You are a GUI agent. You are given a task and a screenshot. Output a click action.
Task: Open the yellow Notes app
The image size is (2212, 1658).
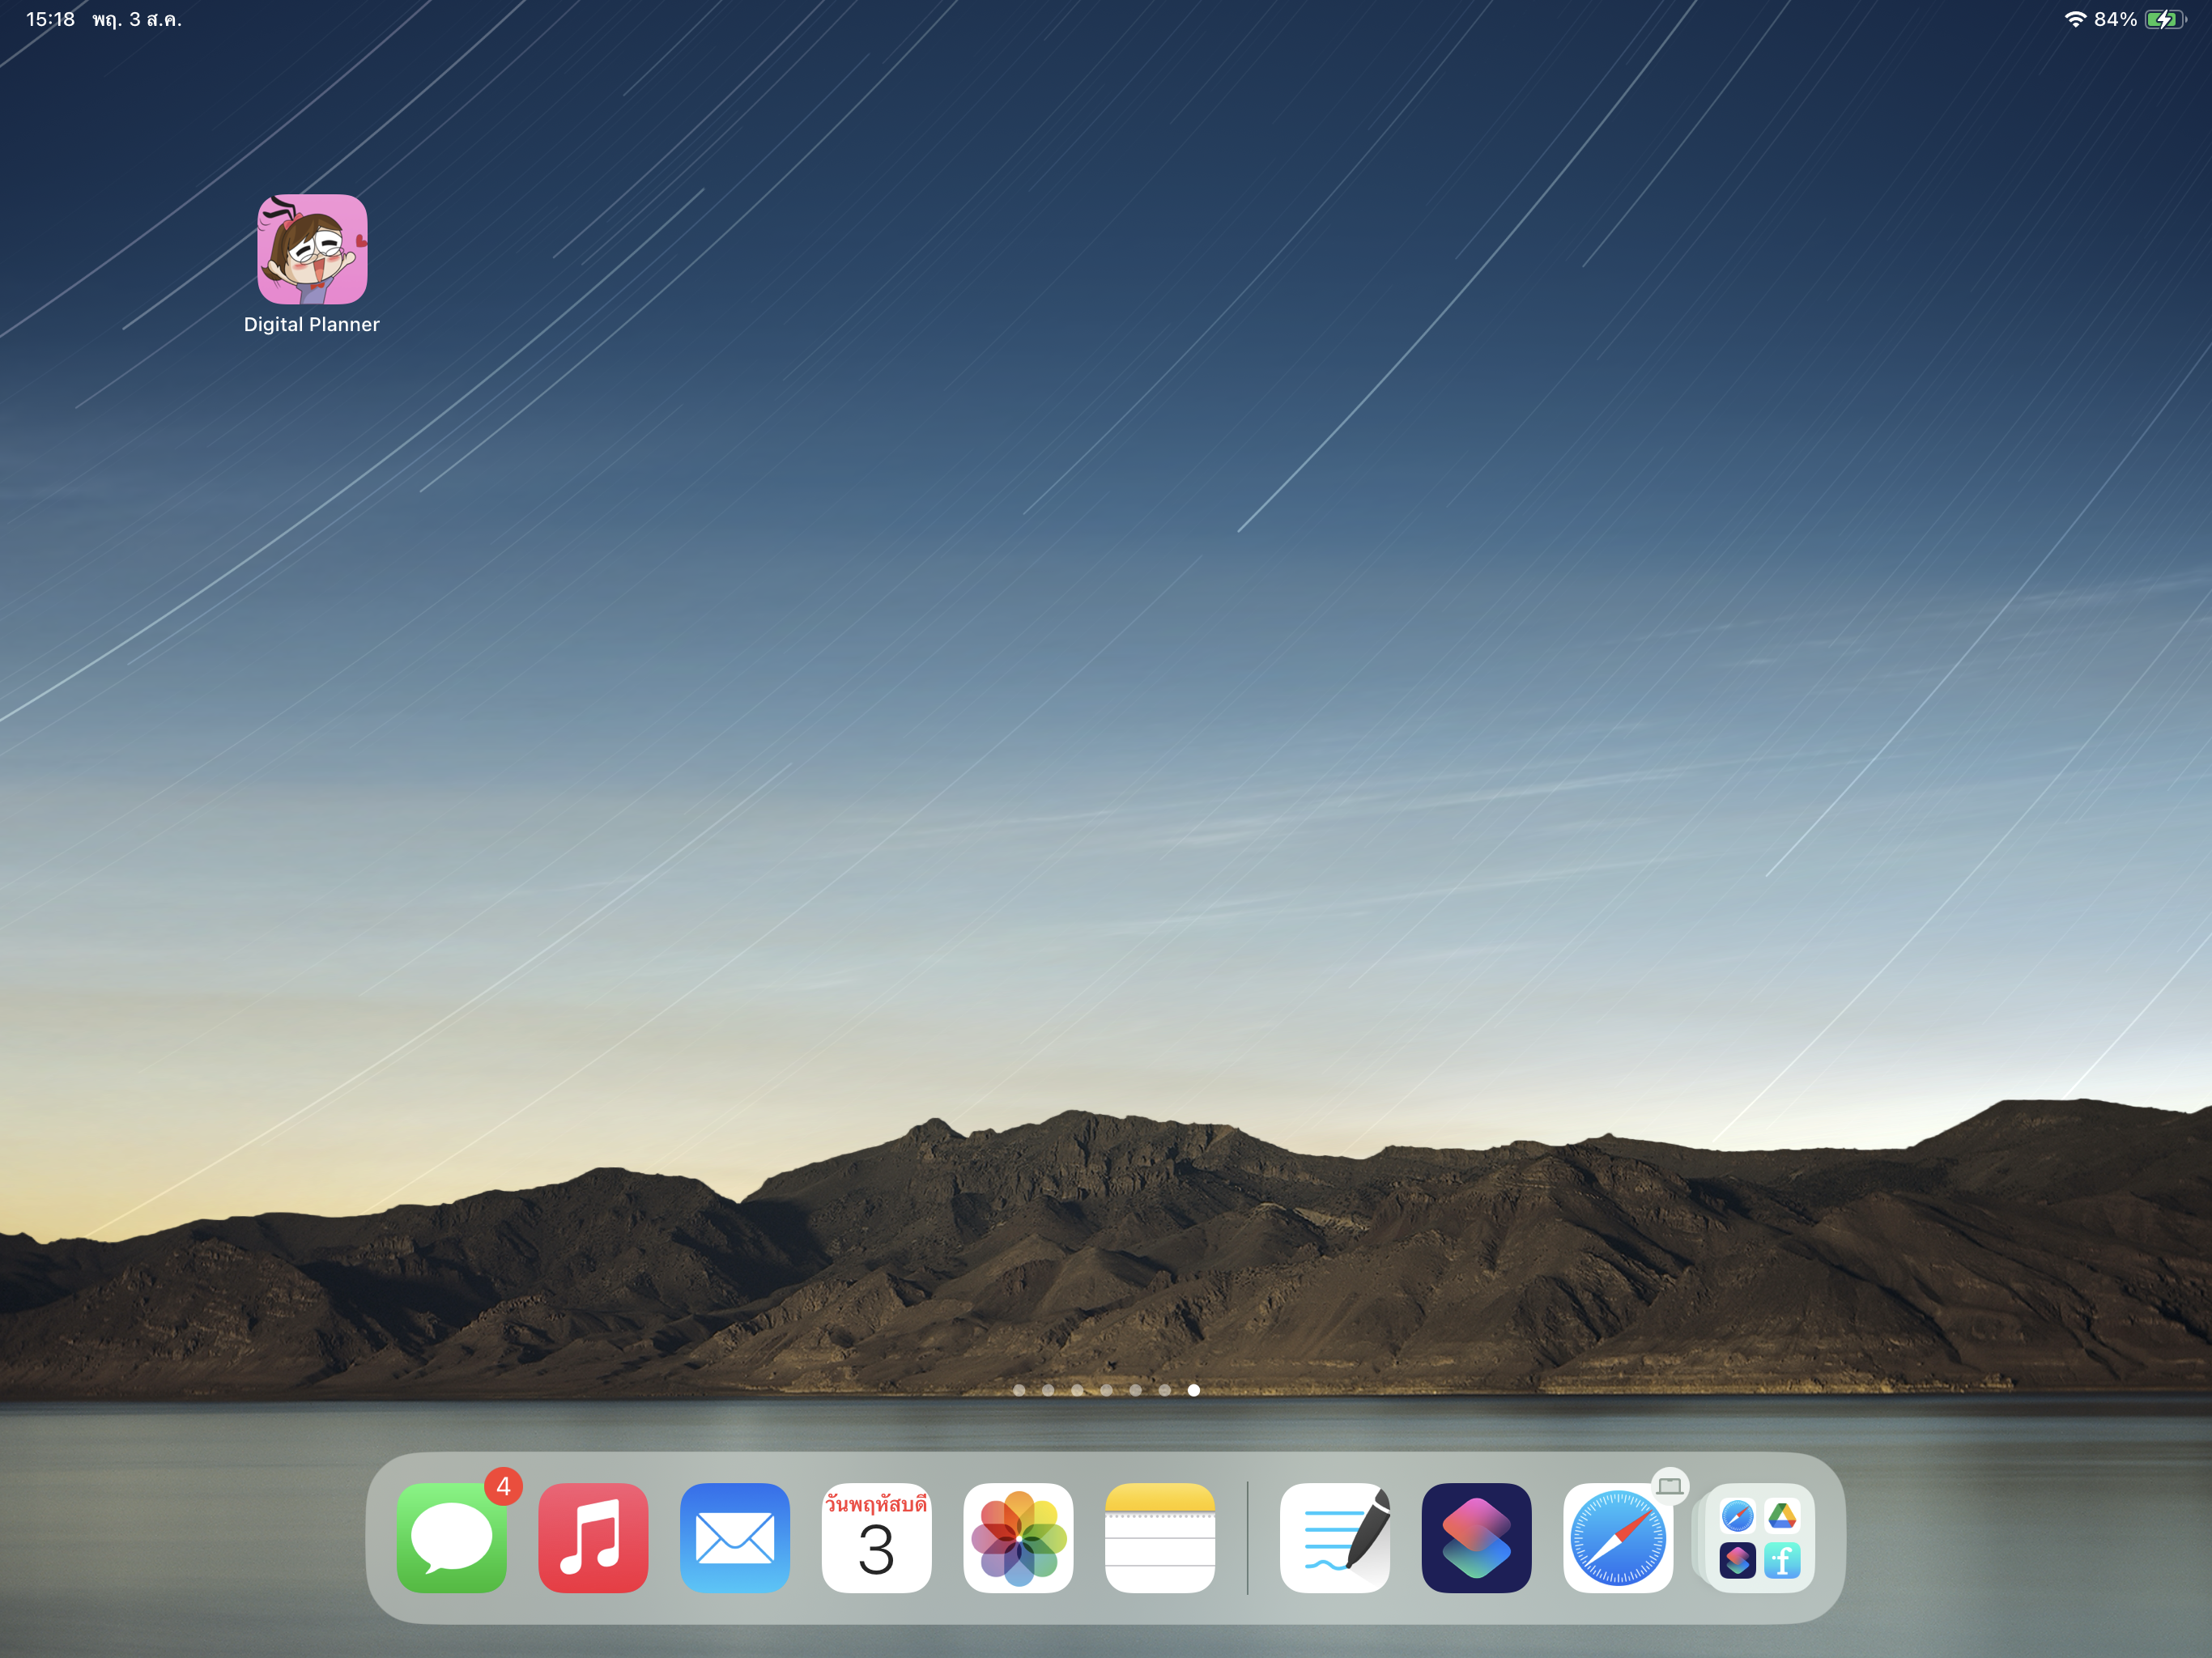pyautogui.click(x=1160, y=1537)
